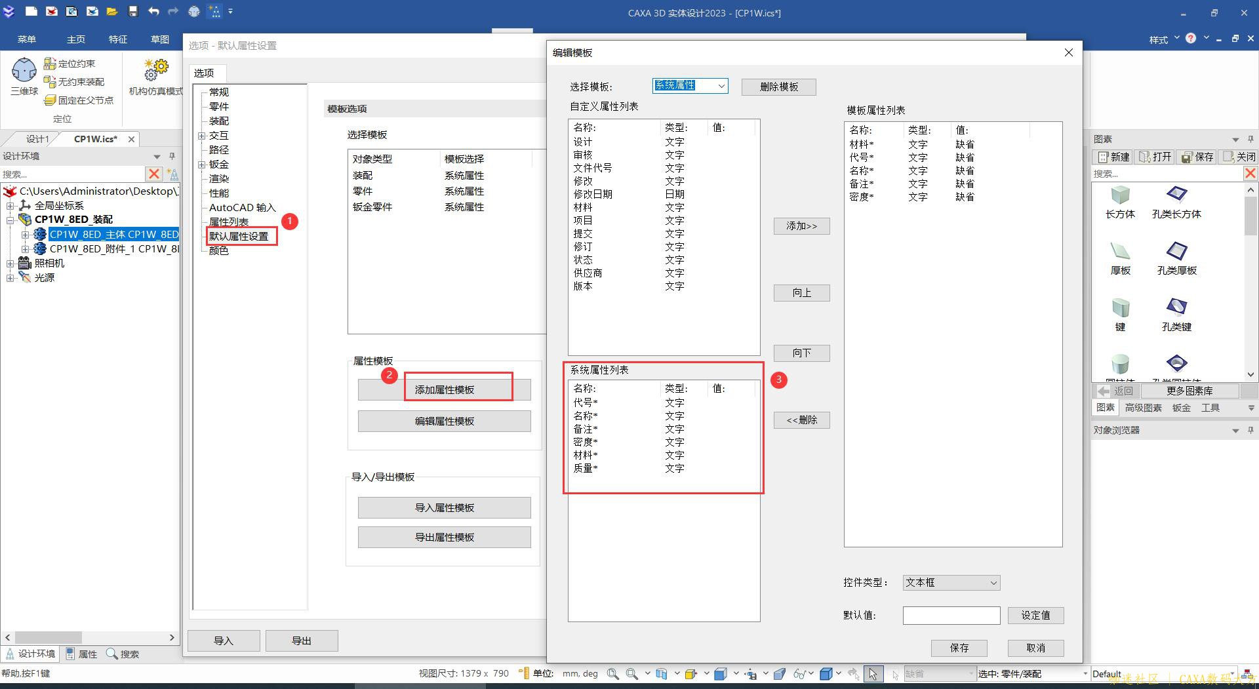Click the 三维球 (3D ball) tool icon

tap(24, 71)
